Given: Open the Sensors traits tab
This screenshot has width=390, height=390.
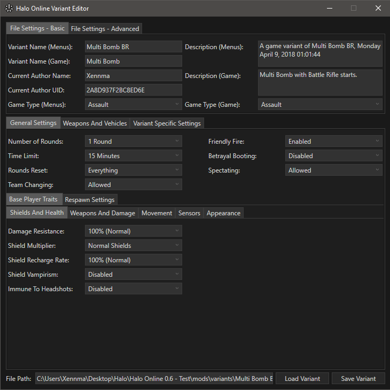Looking at the screenshot, I should (189, 213).
